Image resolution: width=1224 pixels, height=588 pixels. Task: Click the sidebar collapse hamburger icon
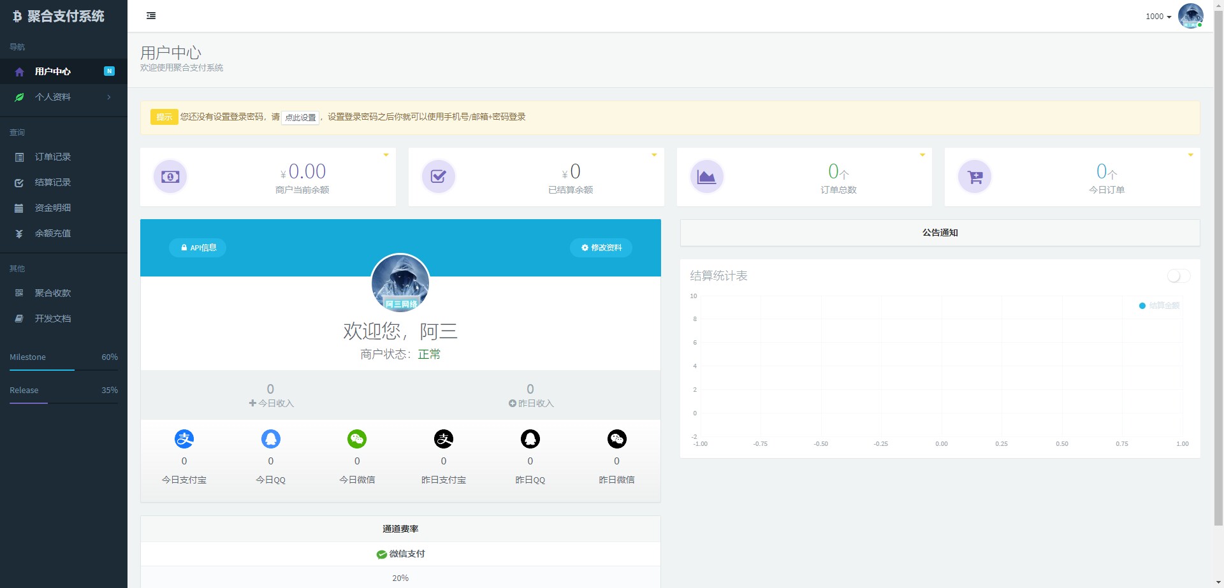tap(151, 16)
